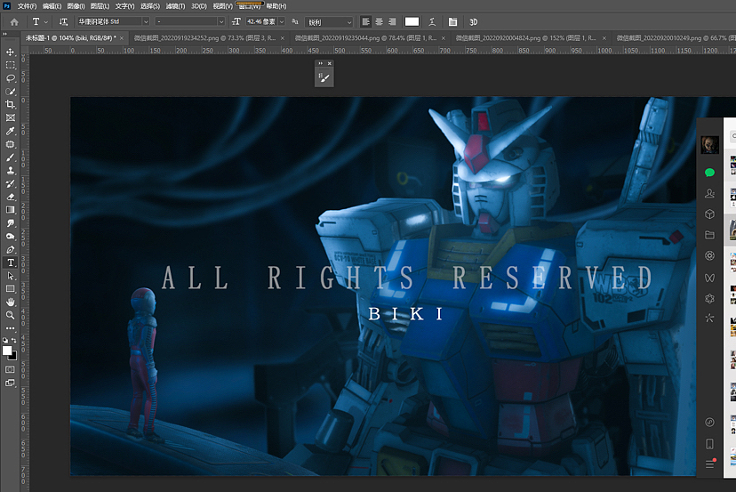Open WeChat contacts icon
736x492 pixels.
(709, 193)
